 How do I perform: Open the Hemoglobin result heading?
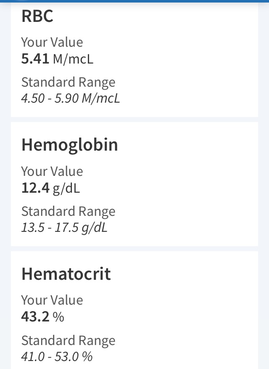pyautogui.click(x=70, y=145)
